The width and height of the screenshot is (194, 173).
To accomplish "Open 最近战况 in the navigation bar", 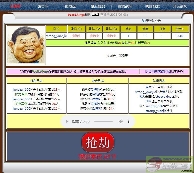I will point(98,6).
